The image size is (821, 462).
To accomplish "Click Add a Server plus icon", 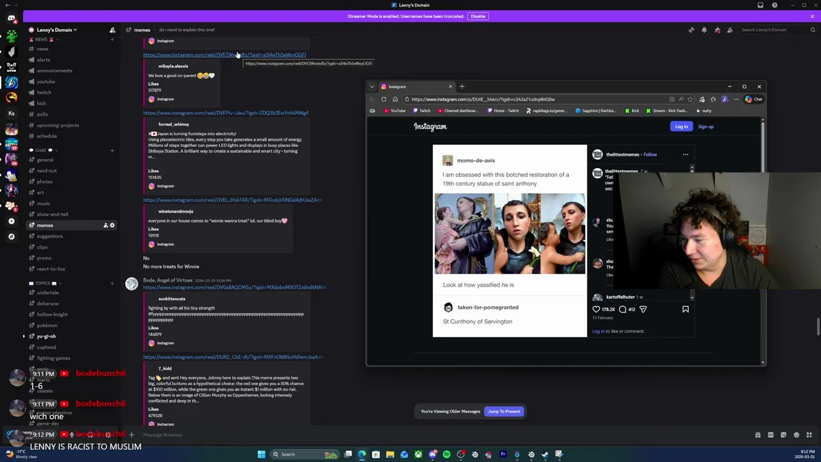I will (x=11, y=221).
